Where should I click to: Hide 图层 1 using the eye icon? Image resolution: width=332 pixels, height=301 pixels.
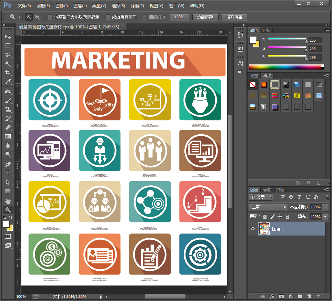pos(253,229)
